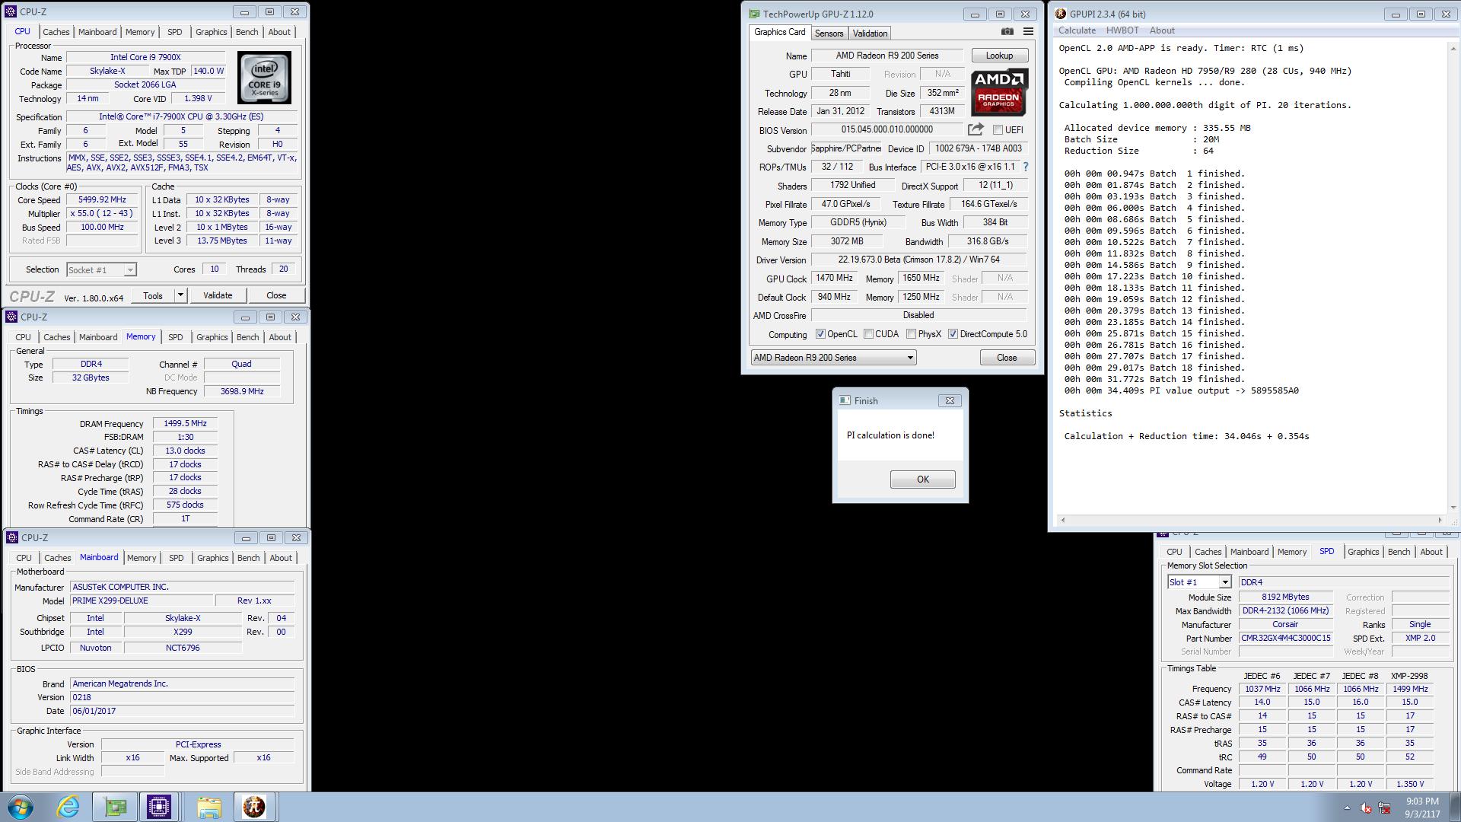Image resolution: width=1461 pixels, height=822 pixels.
Task: Click the Multiplier value x 55.0
Action: tap(102, 214)
